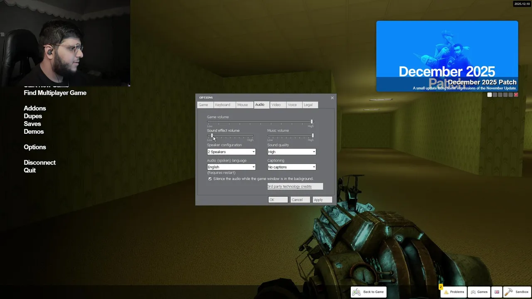The height and width of the screenshot is (299, 532).
Task: Open the Saves menu item
Action: [32, 124]
